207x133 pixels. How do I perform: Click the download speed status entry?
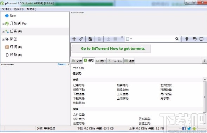click(x=95, y=128)
